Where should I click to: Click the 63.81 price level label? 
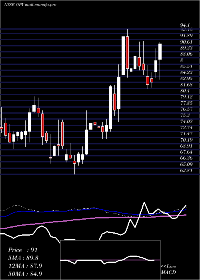pyautogui.click(x=186, y=170)
